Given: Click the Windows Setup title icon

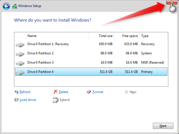Looking at the screenshot, I should pyautogui.click(x=15, y=6).
